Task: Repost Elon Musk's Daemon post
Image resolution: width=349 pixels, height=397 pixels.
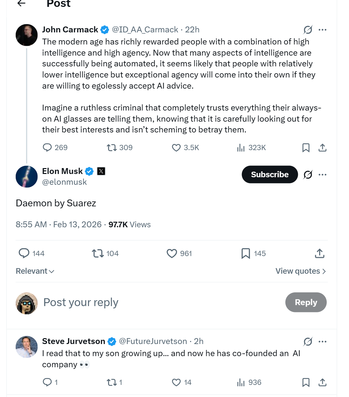Action: (x=98, y=253)
